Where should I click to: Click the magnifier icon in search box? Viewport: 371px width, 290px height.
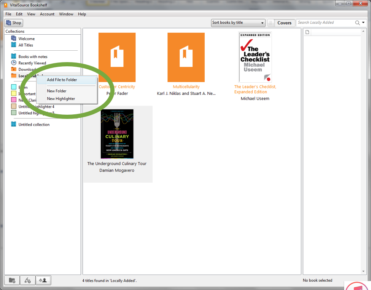(357, 23)
